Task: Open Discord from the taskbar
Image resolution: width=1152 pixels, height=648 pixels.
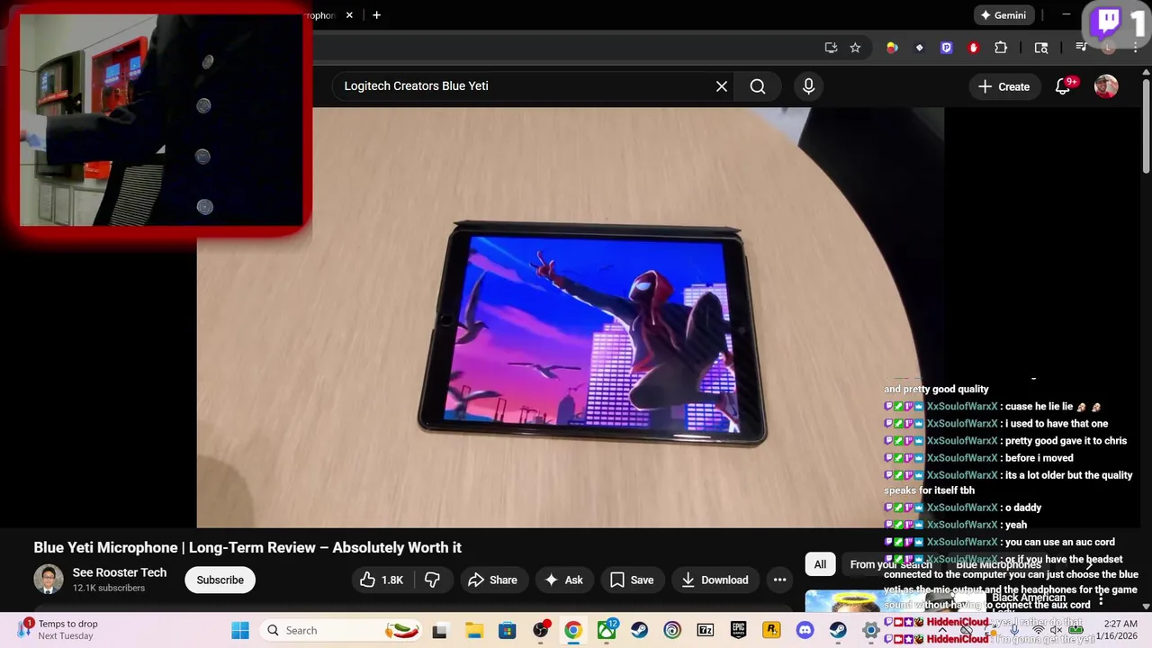Action: (x=805, y=630)
